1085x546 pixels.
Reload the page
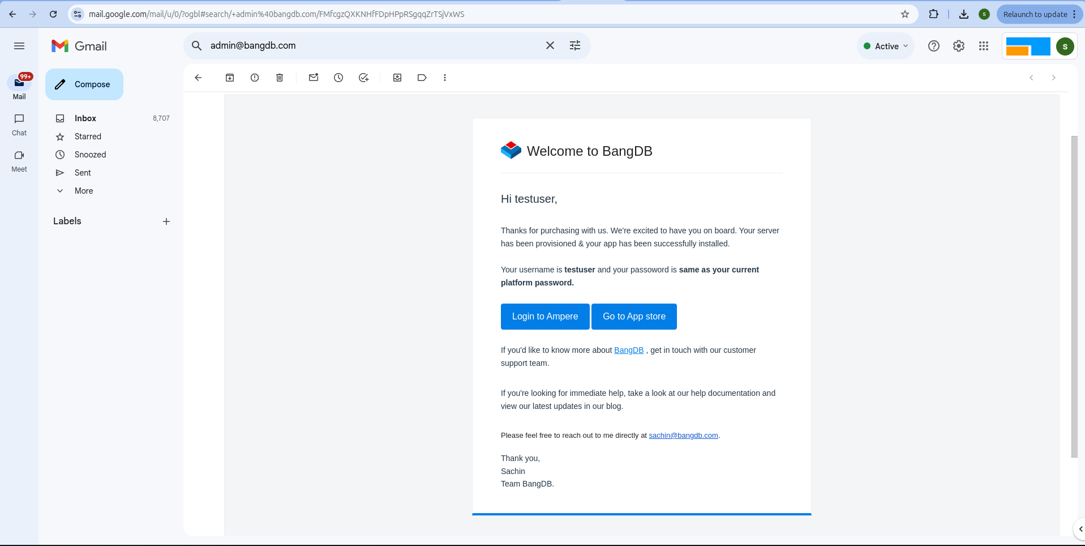tap(53, 14)
